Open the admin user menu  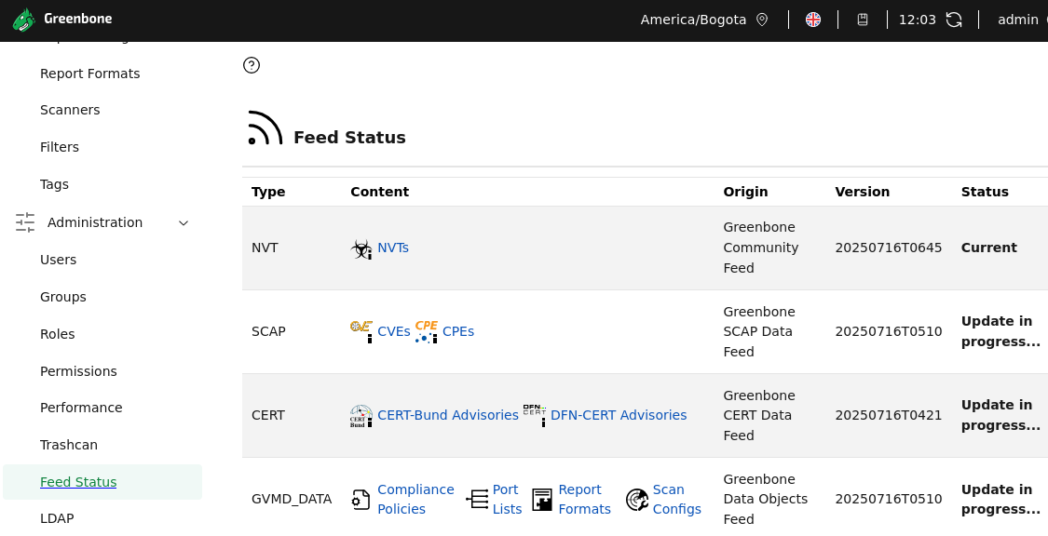tap(1017, 20)
